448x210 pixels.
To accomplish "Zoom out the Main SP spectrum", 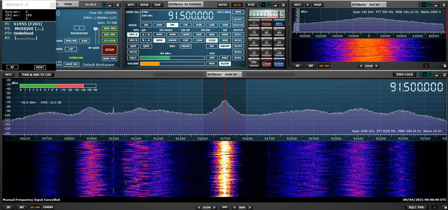I will pos(199,207).
